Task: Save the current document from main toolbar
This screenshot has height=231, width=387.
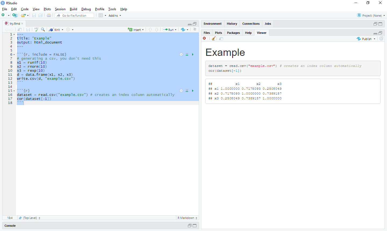Action: [34, 15]
